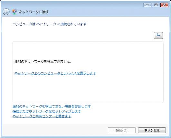The width and height of the screenshot is (171, 138).
Task: Minimize the ネットワークに接続 window
Action: tap(147, 5)
